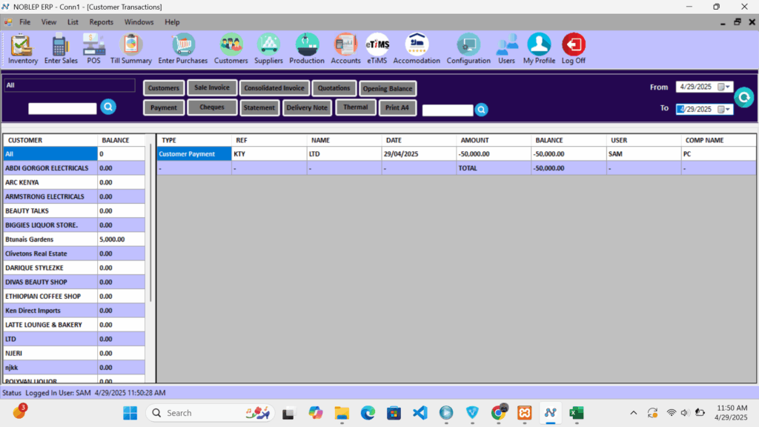The height and width of the screenshot is (427, 759).
Task: Select Btunais Gardens customer row
Action: tap(74, 239)
